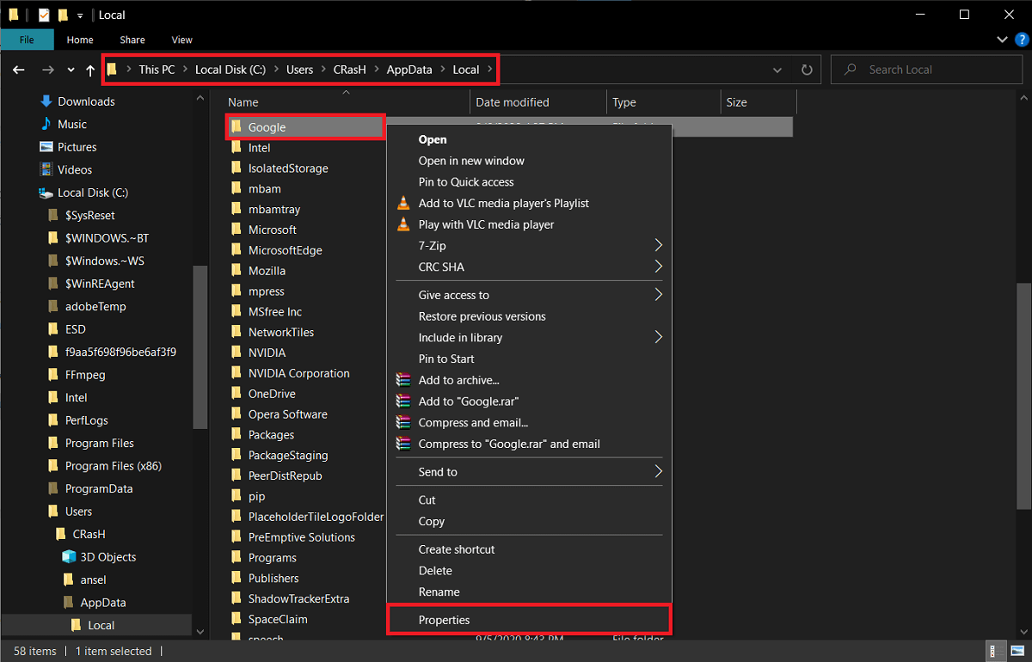Switch to details view in status bar
The width and height of the screenshot is (1032, 662).
(995, 651)
